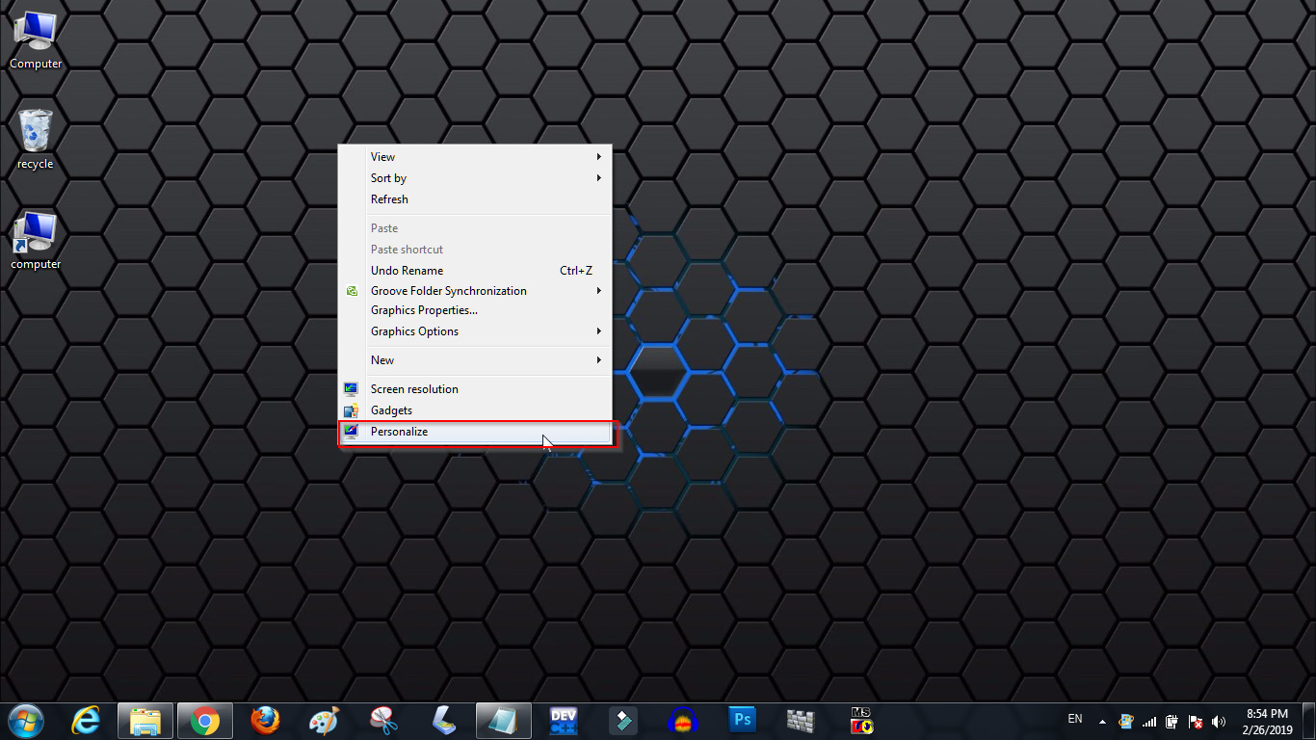Open Photoshop from the taskbar
This screenshot has height=740, width=1316.
742,721
